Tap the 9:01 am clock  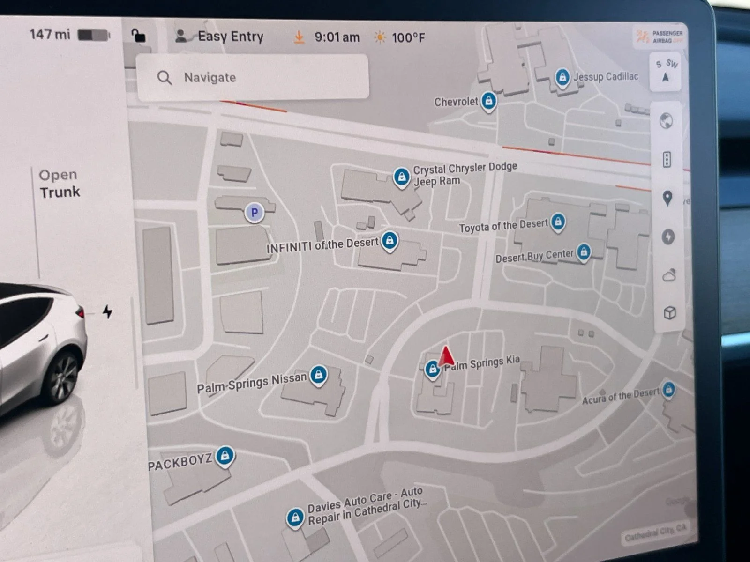pyautogui.click(x=337, y=37)
